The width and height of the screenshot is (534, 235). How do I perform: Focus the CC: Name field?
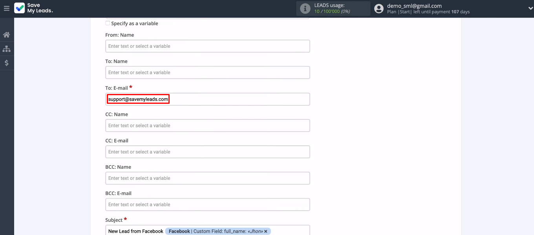point(207,126)
